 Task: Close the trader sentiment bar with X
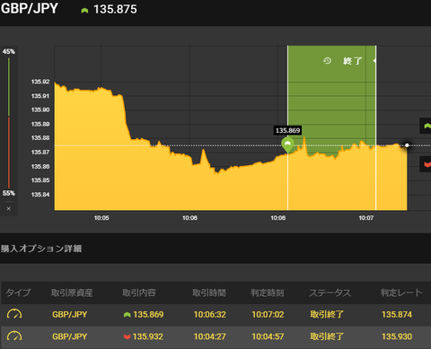pyautogui.click(x=9, y=208)
